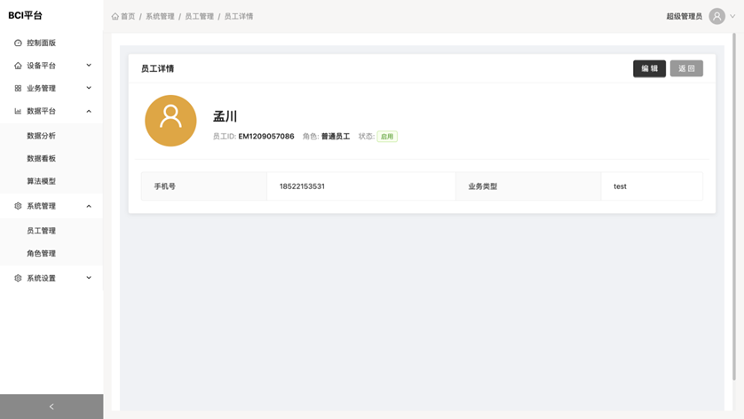The height and width of the screenshot is (419, 744).
Task: Expand the 业务管理 submenu chevron
Action: click(x=89, y=89)
